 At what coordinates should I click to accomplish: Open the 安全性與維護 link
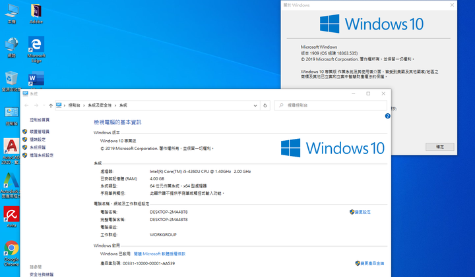pyautogui.click(x=42, y=274)
